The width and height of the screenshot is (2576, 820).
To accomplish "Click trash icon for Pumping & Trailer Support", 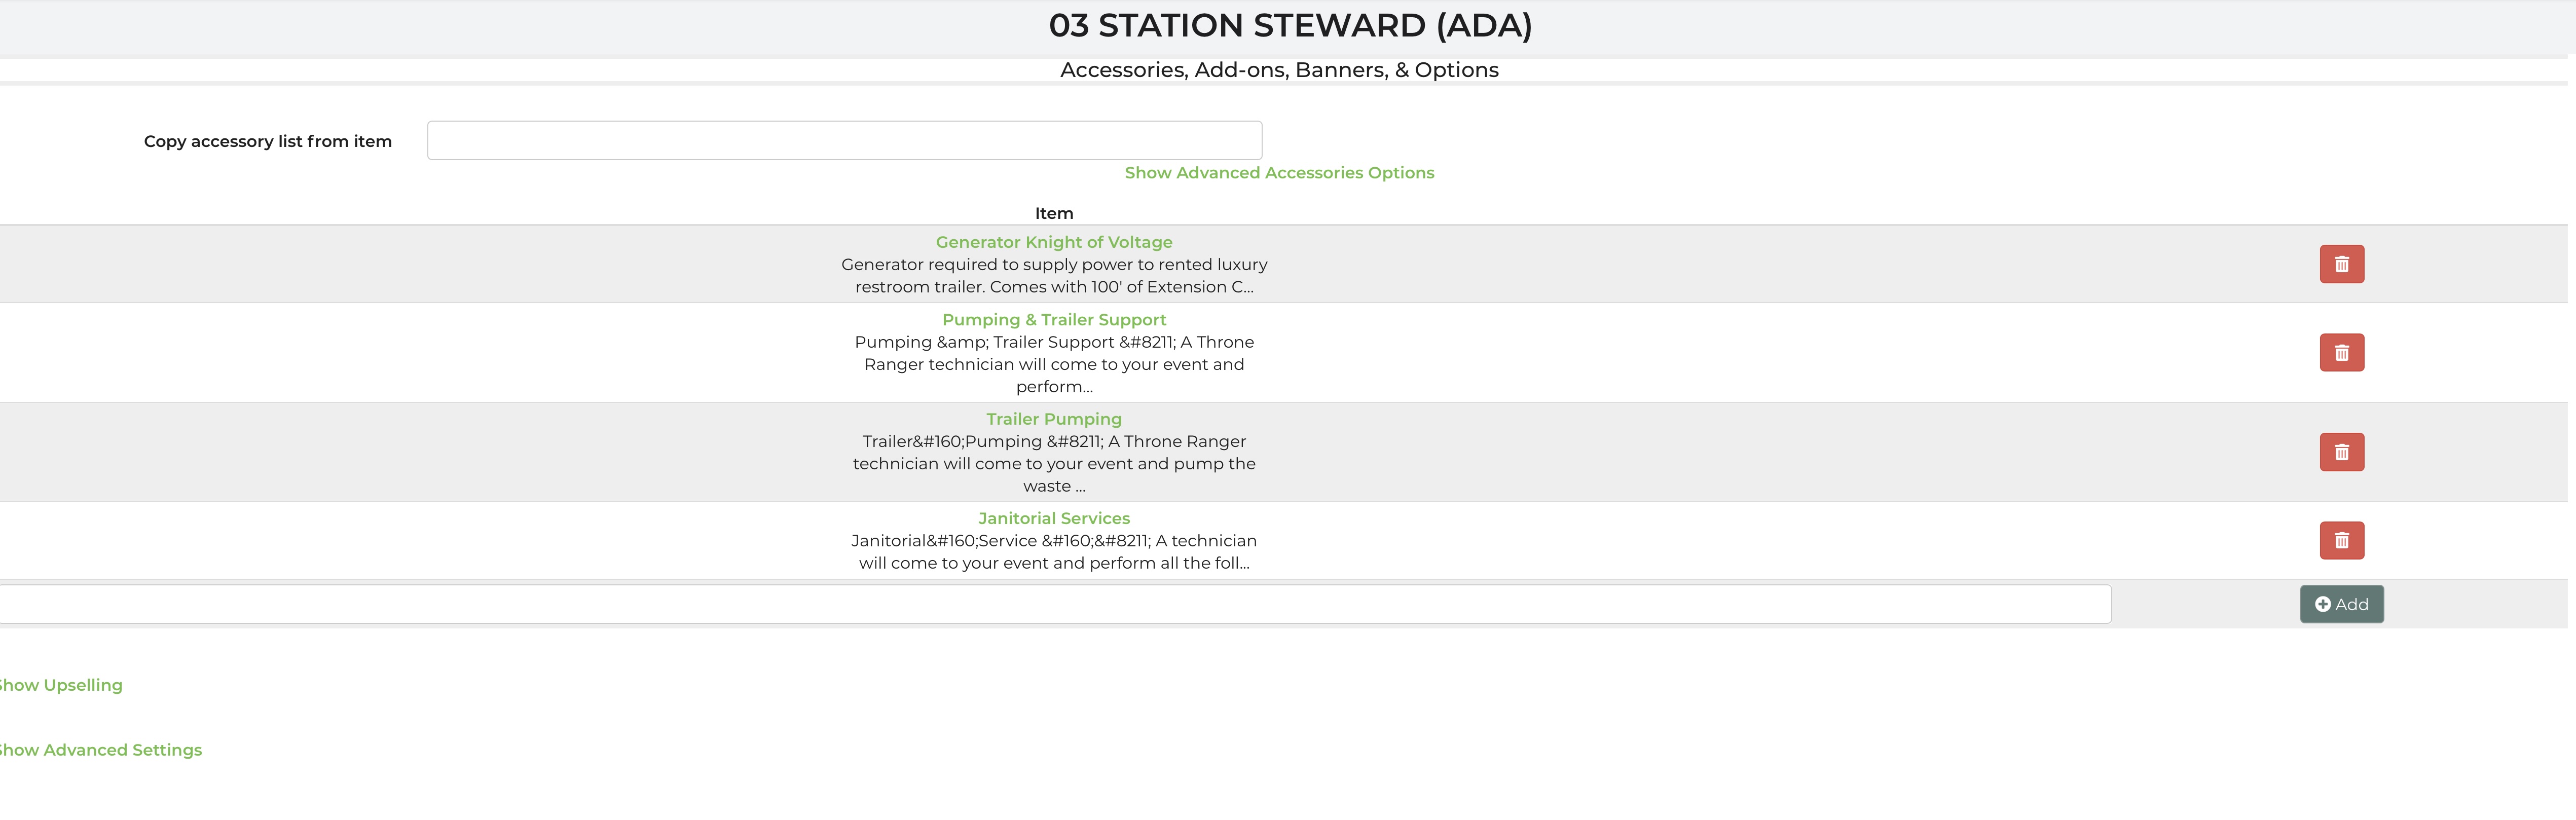I will [x=2341, y=352].
